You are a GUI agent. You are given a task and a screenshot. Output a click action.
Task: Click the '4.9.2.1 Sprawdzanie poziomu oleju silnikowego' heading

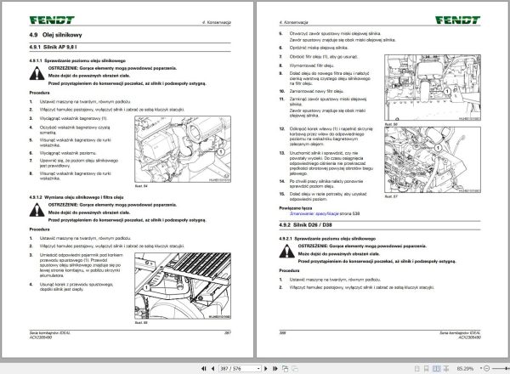pos(327,239)
